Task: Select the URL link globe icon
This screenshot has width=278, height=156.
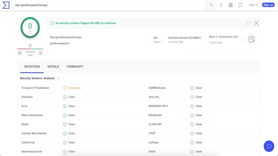Action: coord(251,39)
